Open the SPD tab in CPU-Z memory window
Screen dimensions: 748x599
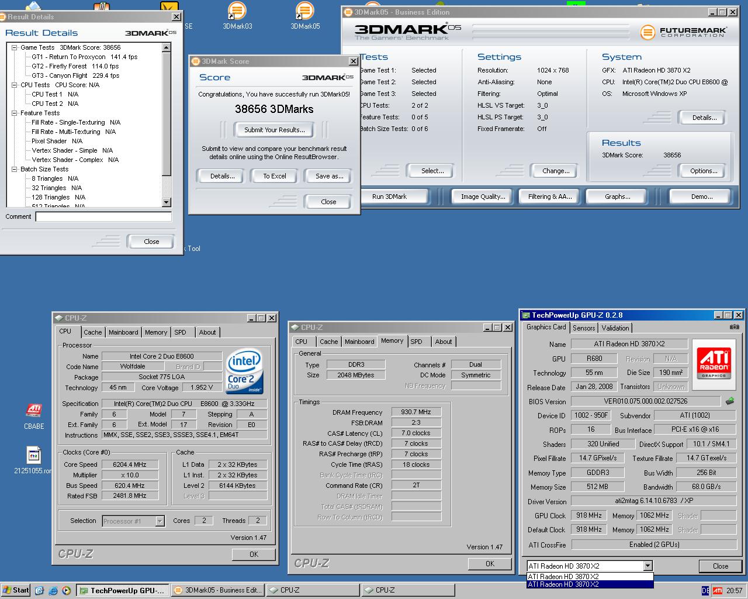point(416,342)
